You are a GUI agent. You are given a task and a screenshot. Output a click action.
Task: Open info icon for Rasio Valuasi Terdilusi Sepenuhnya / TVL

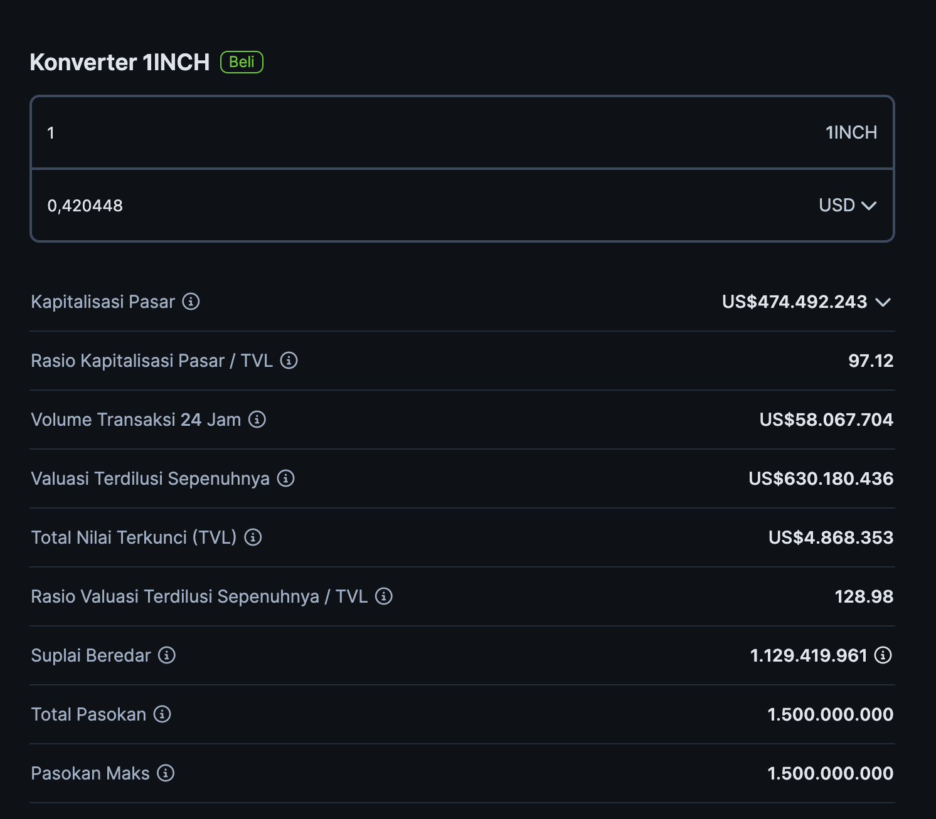pos(384,596)
